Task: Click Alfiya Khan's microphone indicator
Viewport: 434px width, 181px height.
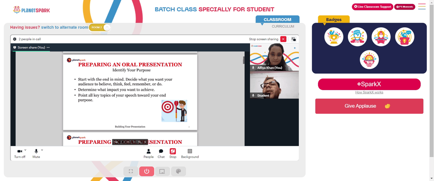Action: click(x=253, y=68)
